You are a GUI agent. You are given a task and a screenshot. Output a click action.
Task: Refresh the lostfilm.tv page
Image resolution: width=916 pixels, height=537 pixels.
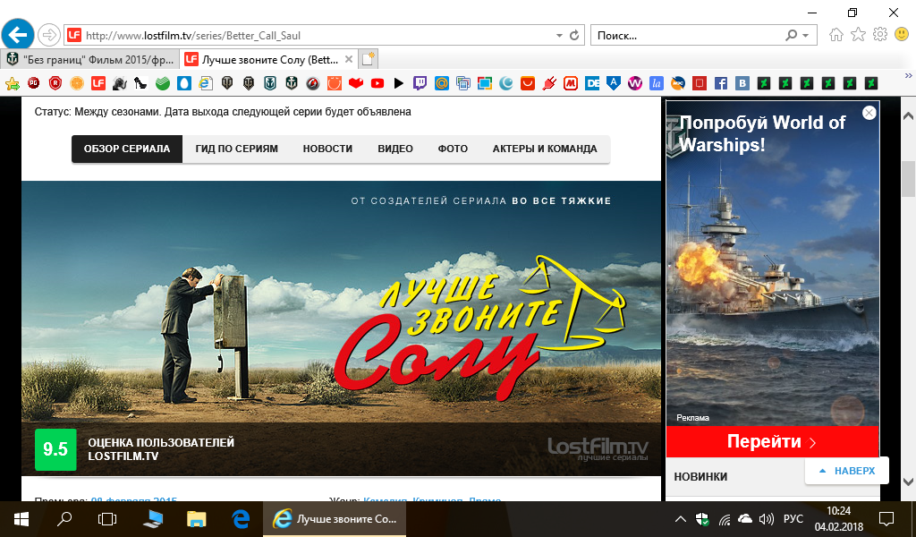pyautogui.click(x=574, y=36)
